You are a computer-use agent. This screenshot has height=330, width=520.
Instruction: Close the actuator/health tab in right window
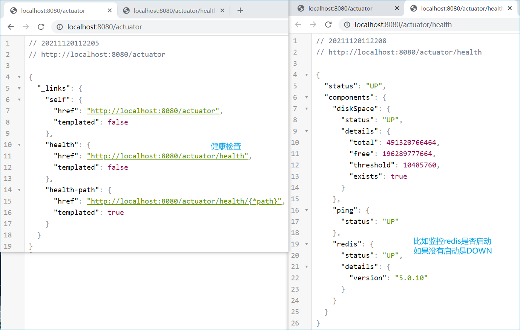pos(510,8)
